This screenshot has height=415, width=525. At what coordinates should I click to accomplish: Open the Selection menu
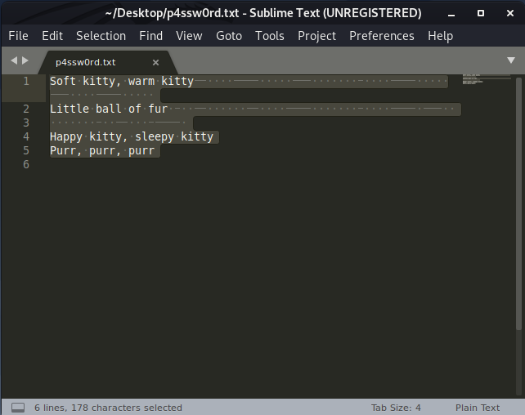pos(101,36)
